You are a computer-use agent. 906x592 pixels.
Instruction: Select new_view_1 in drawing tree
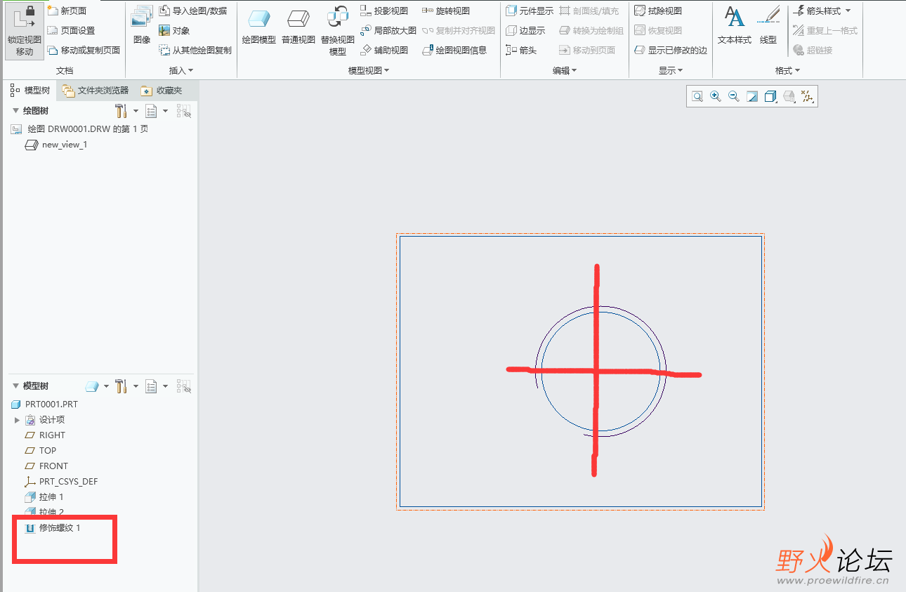[x=56, y=145]
